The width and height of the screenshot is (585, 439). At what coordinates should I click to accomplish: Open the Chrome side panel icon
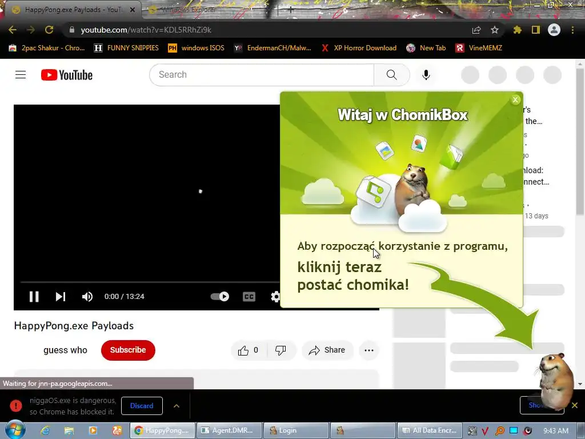536,30
